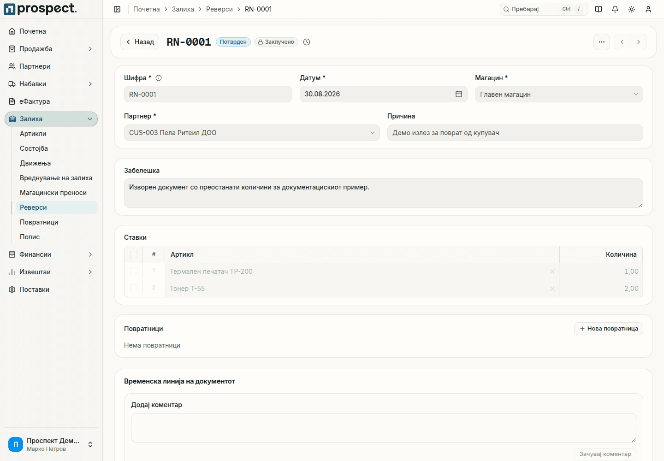
Task: Switch theme with the sun icon
Action: pyautogui.click(x=632, y=9)
